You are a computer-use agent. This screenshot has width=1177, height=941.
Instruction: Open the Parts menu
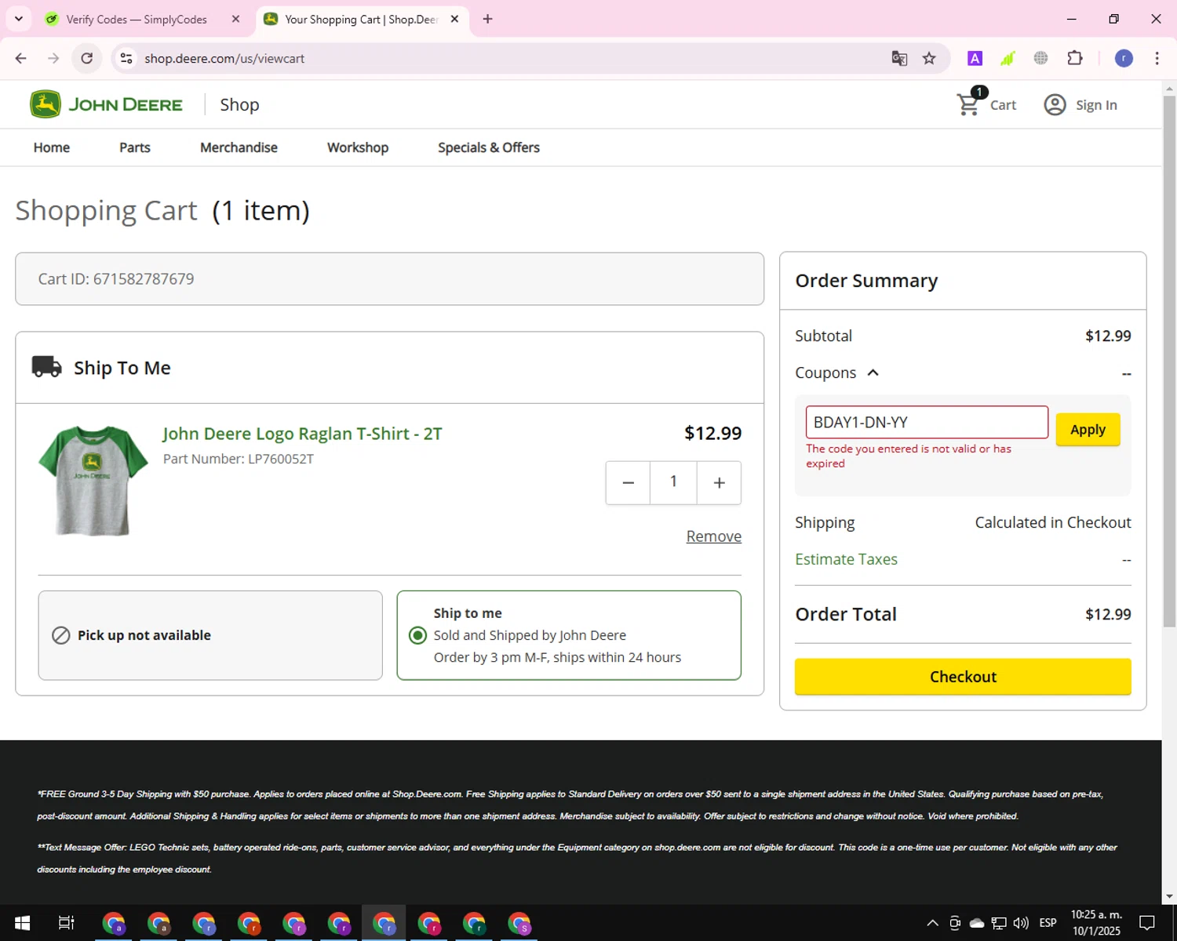135,147
